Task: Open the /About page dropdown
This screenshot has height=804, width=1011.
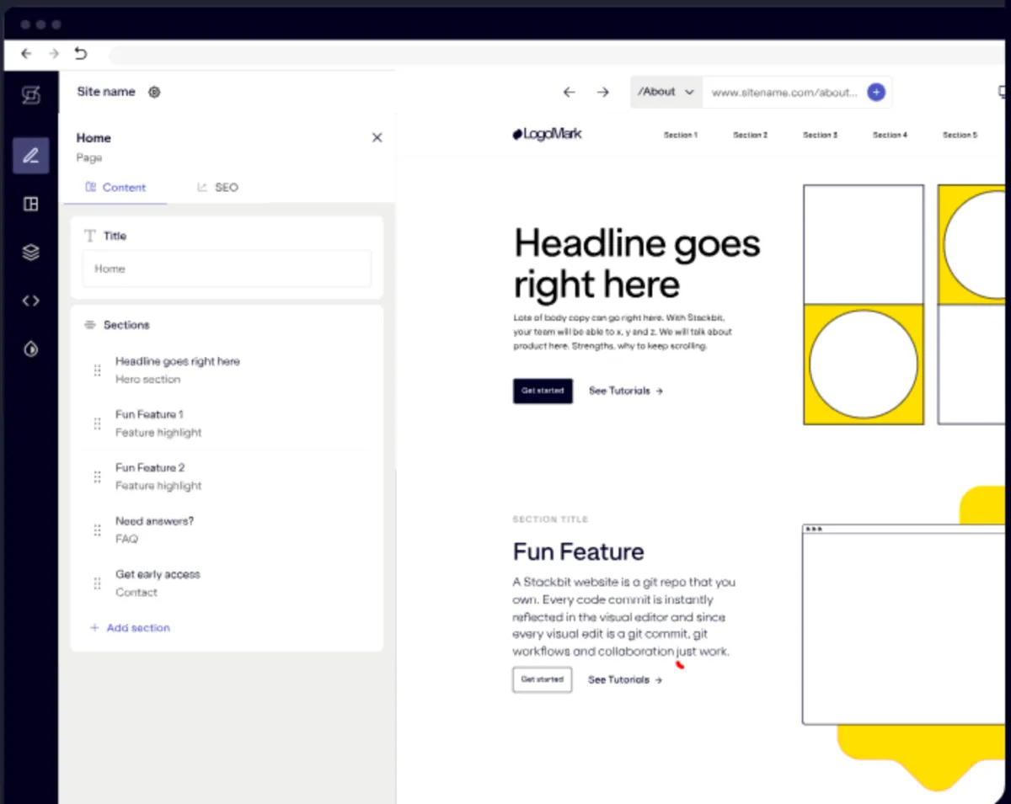Action: pyautogui.click(x=666, y=92)
